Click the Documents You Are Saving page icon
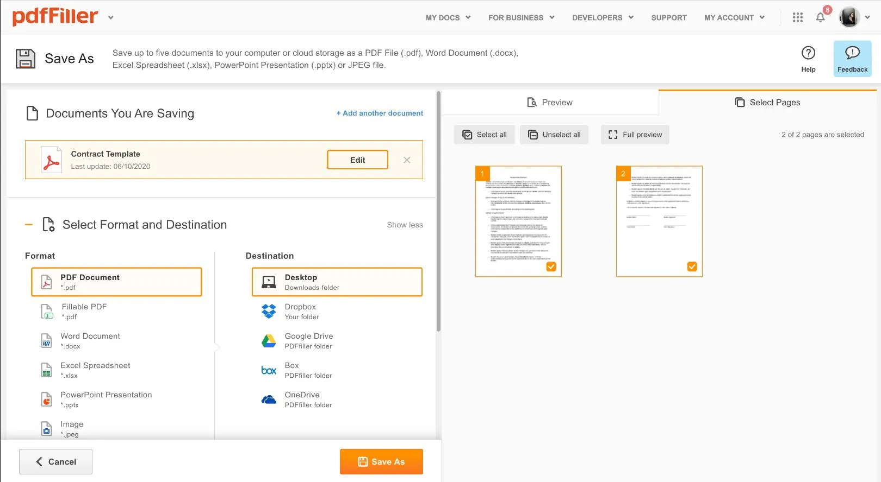881x482 pixels. click(x=33, y=113)
